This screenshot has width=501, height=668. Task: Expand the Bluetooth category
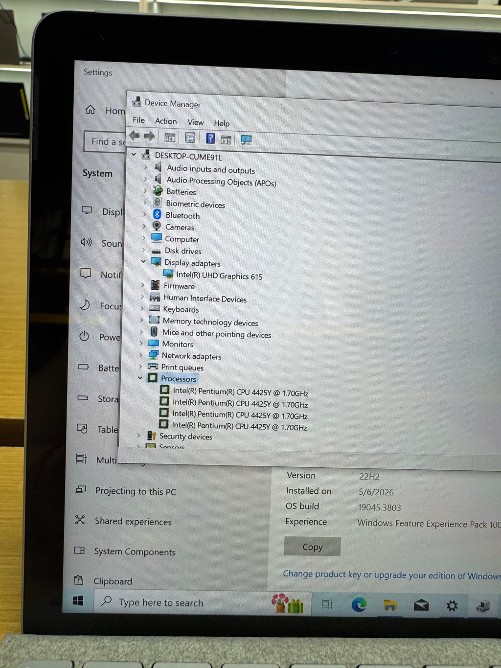pos(144,214)
